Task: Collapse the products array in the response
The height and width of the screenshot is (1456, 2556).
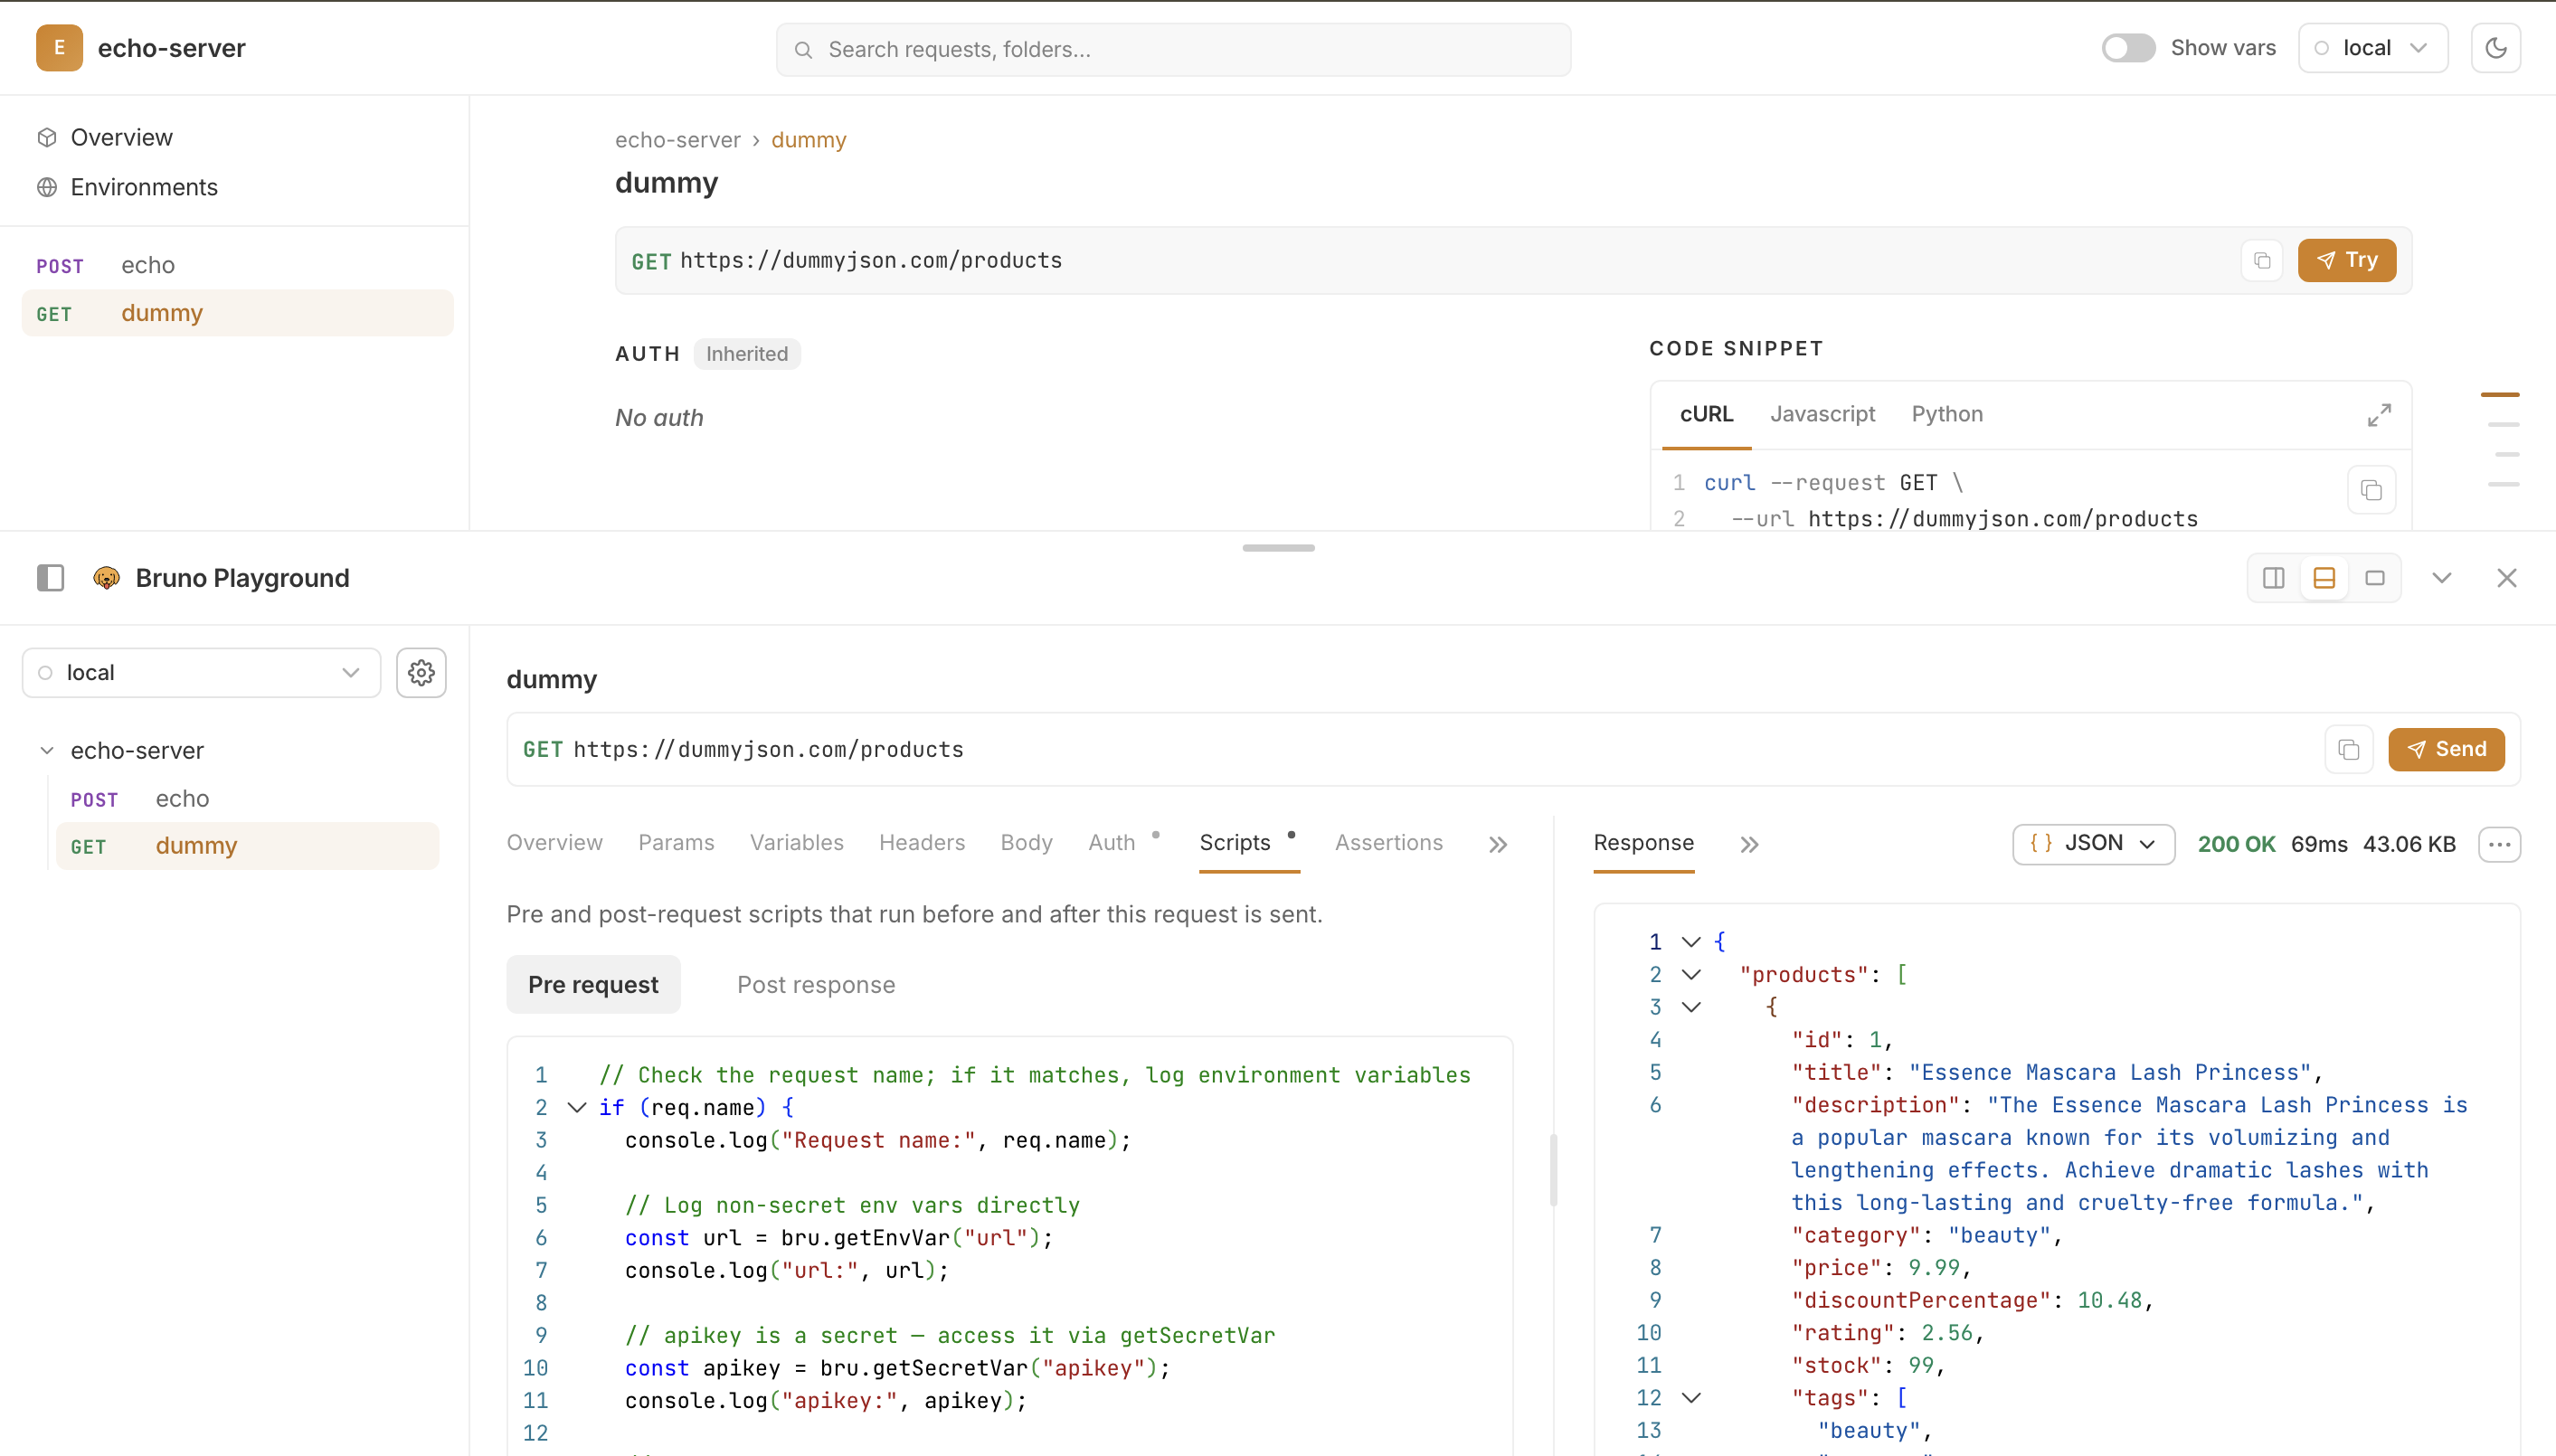Action: click(x=1691, y=975)
